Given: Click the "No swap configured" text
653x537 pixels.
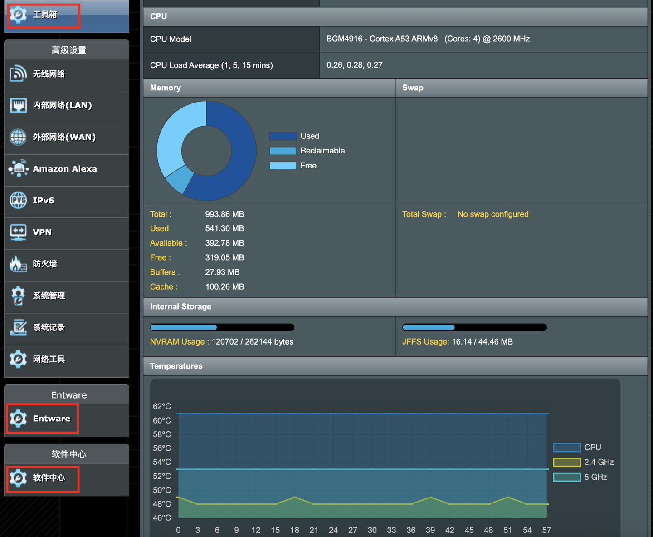Looking at the screenshot, I should pyautogui.click(x=493, y=214).
